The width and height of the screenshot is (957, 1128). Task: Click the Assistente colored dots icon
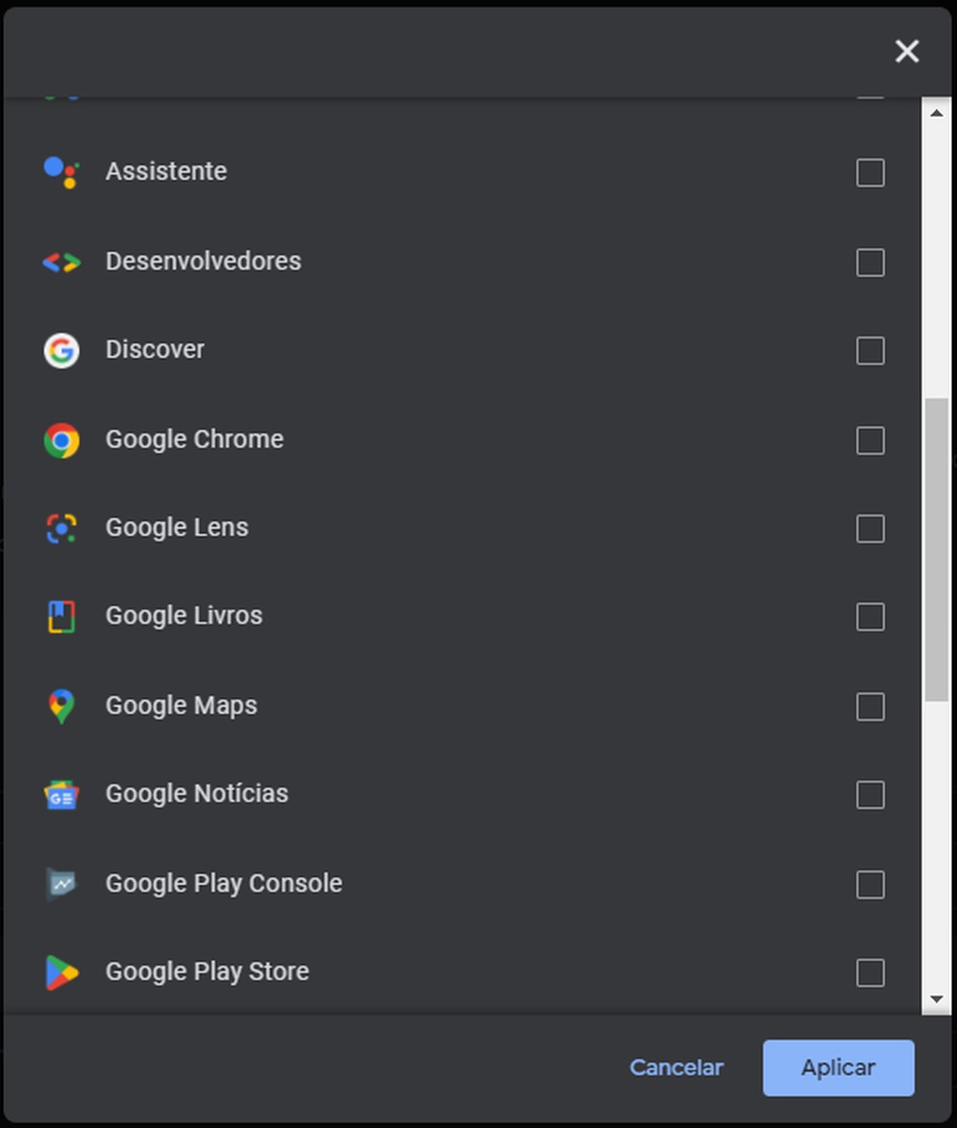coord(61,172)
